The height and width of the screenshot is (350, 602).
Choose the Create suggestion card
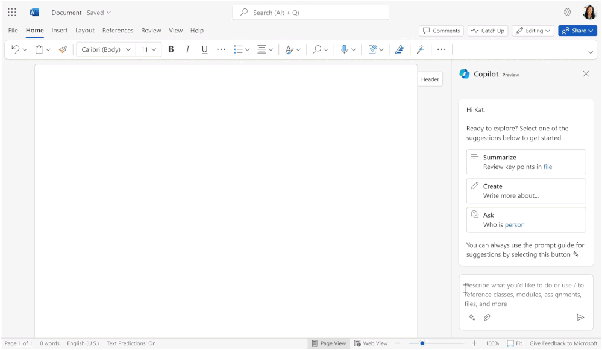coord(526,191)
